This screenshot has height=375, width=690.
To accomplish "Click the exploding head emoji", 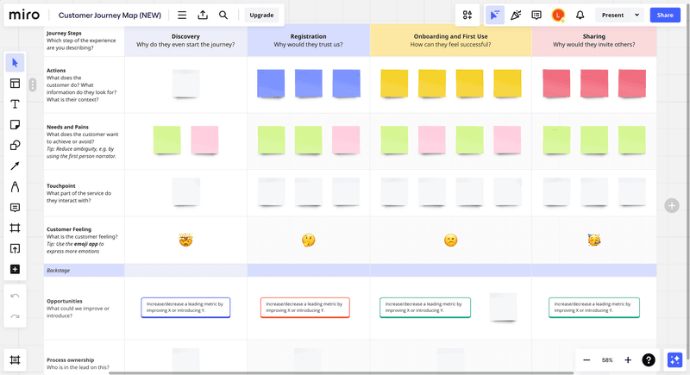I will pyautogui.click(x=185, y=240).
